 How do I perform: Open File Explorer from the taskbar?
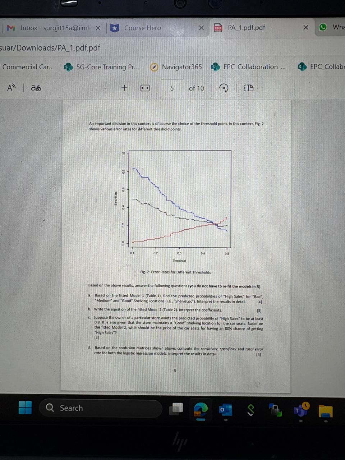(x=325, y=411)
